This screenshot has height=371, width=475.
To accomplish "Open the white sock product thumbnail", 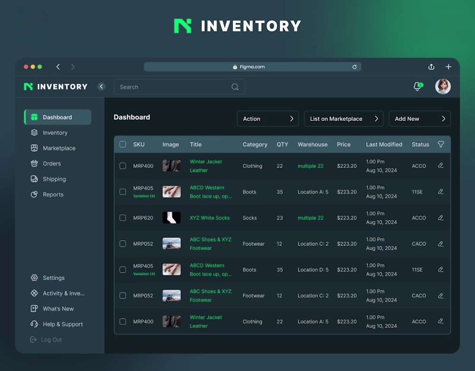I will (x=171, y=217).
